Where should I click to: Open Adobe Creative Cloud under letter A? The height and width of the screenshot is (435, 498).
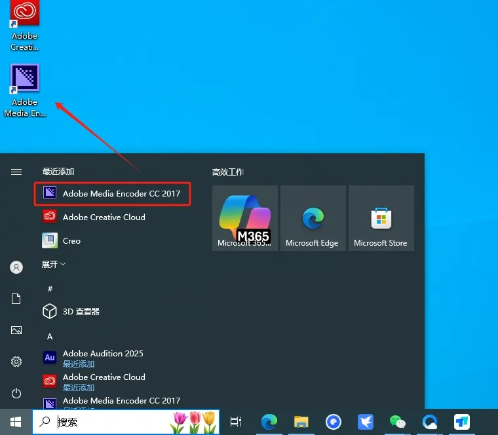(94, 381)
